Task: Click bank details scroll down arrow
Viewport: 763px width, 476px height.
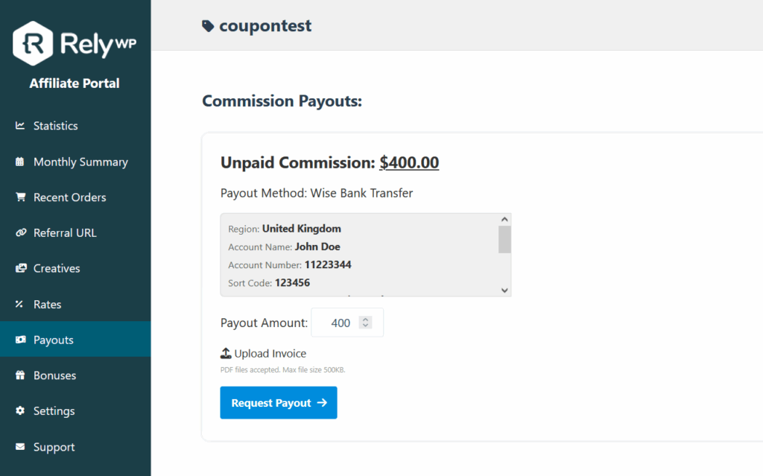Action: tap(504, 291)
